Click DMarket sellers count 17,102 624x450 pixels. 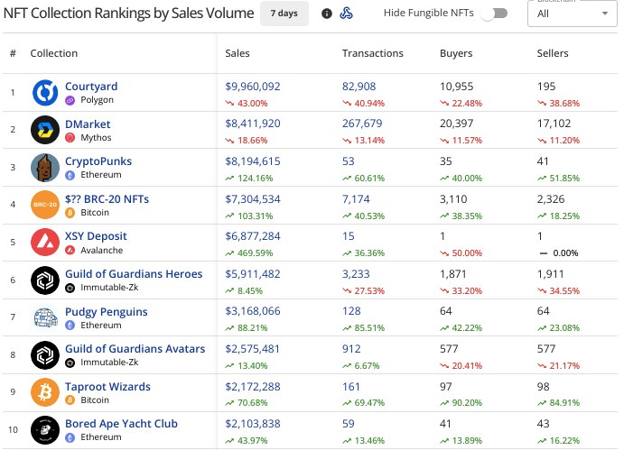(x=554, y=124)
